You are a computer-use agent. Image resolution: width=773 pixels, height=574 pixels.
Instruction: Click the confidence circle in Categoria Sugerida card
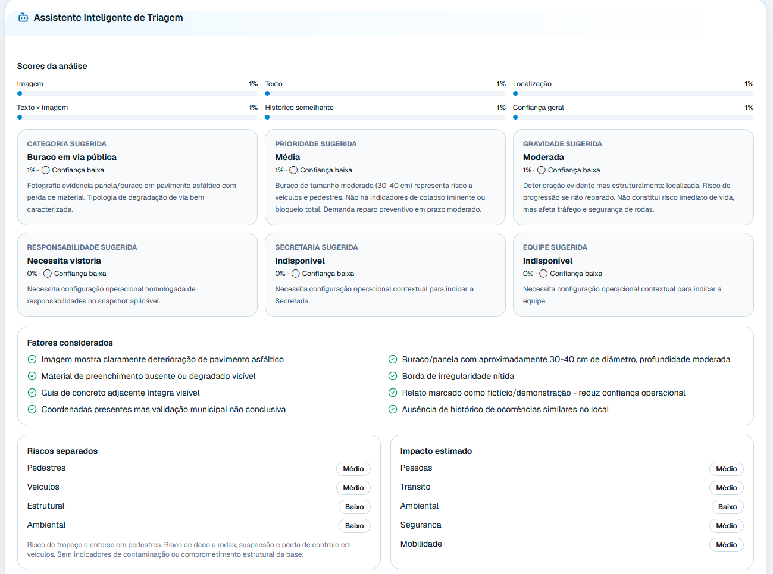45,170
